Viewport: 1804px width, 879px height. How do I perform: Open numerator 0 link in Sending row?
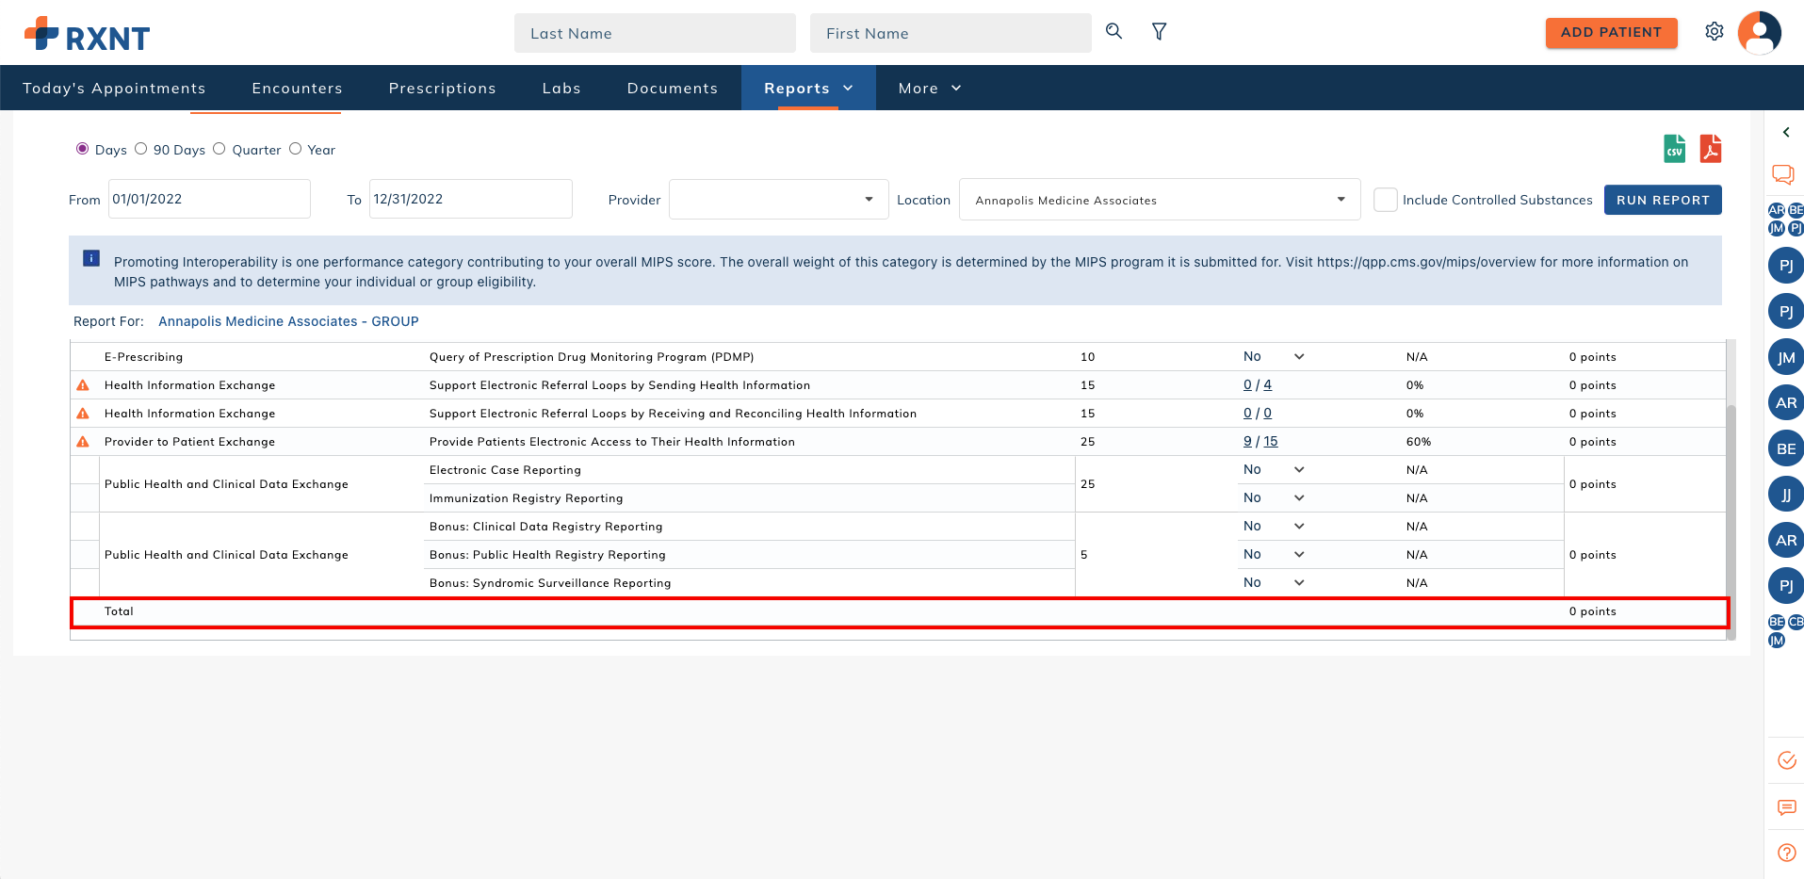click(x=1247, y=385)
